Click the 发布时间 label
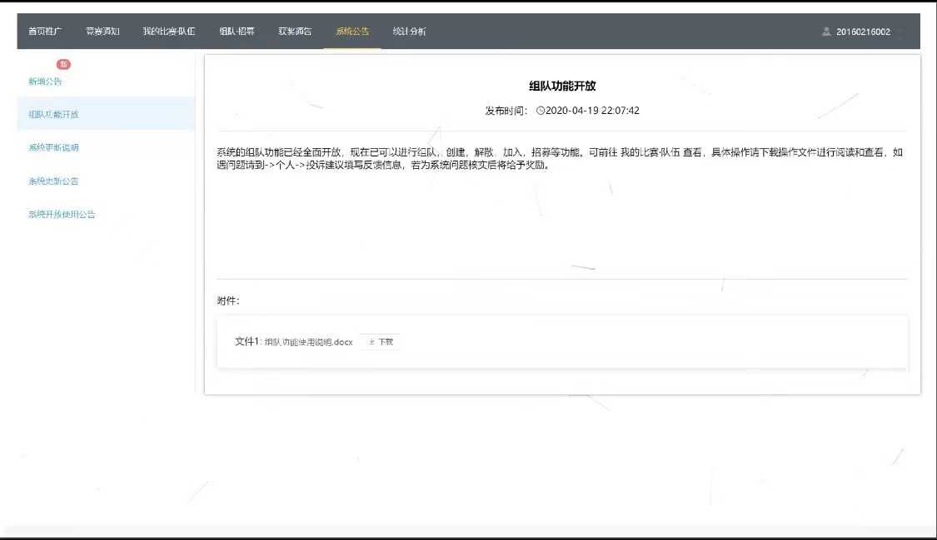Image resolution: width=937 pixels, height=540 pixels. tap(506, 111)
